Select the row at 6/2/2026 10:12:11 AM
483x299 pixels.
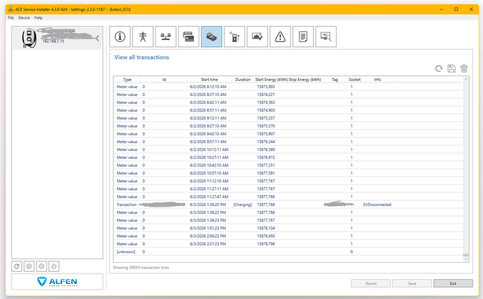coord(289,150)
